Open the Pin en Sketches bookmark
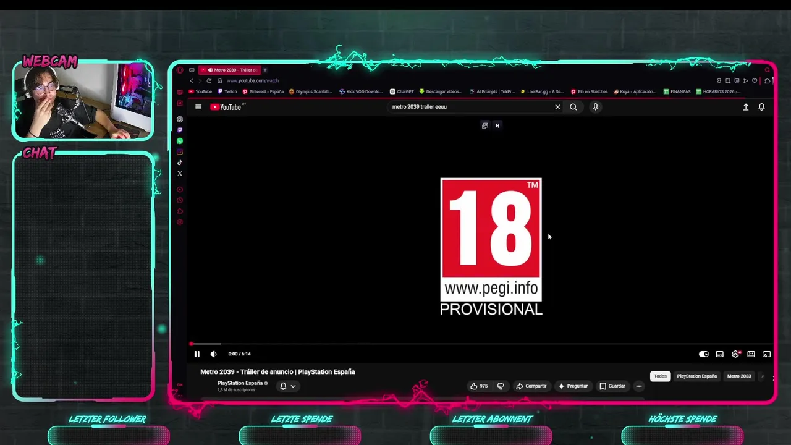The height and width of the screenshot is (445, 791). (590, 91)
